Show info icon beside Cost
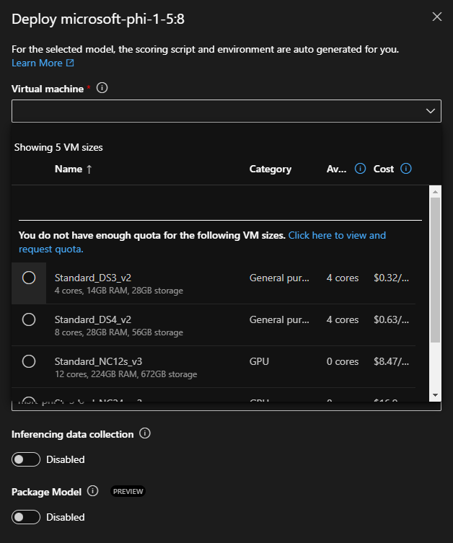Screen dimensions: 453x543 (406, 169)
